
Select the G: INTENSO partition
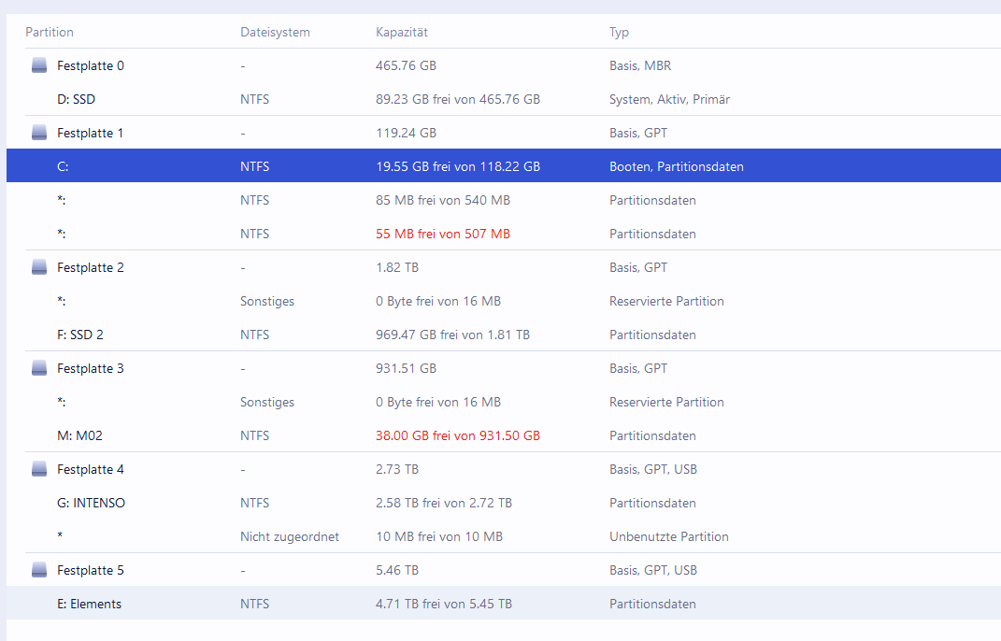[91, 503]
